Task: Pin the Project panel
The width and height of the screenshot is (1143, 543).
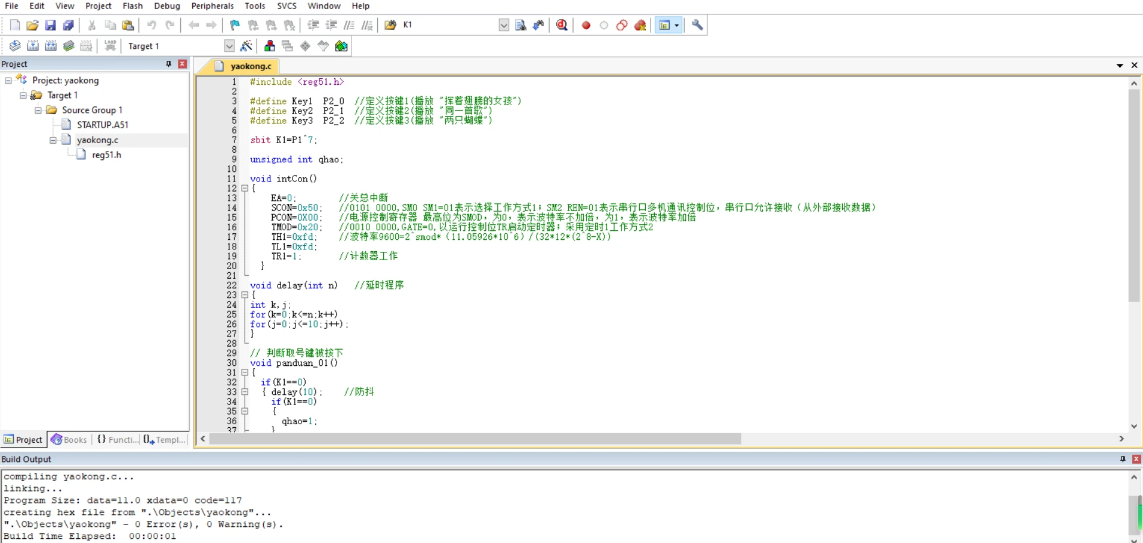Action: coord(168,64)
